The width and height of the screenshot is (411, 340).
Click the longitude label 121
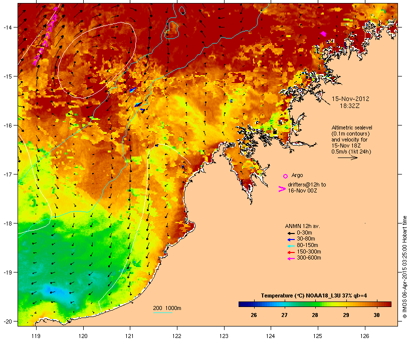(x=130, y=336)
